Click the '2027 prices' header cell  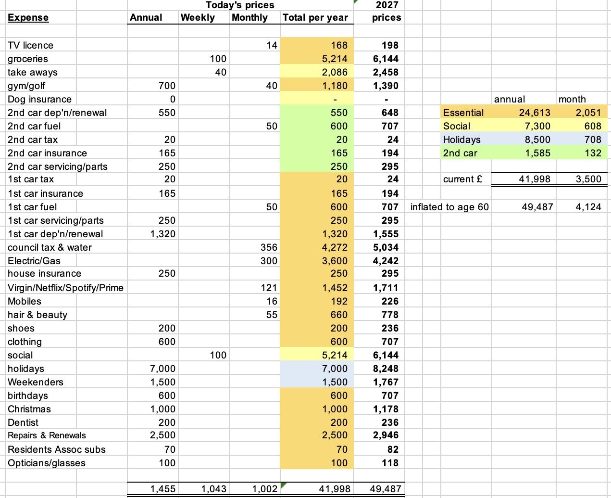[387, 11]
